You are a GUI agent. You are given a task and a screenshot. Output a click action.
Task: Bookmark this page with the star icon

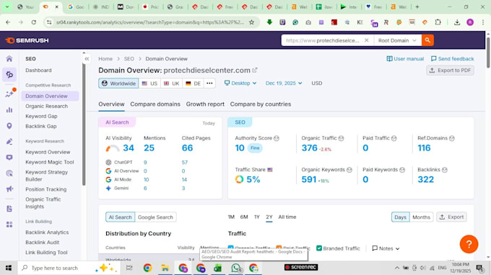pyautogui.click(x=251, y=22)
